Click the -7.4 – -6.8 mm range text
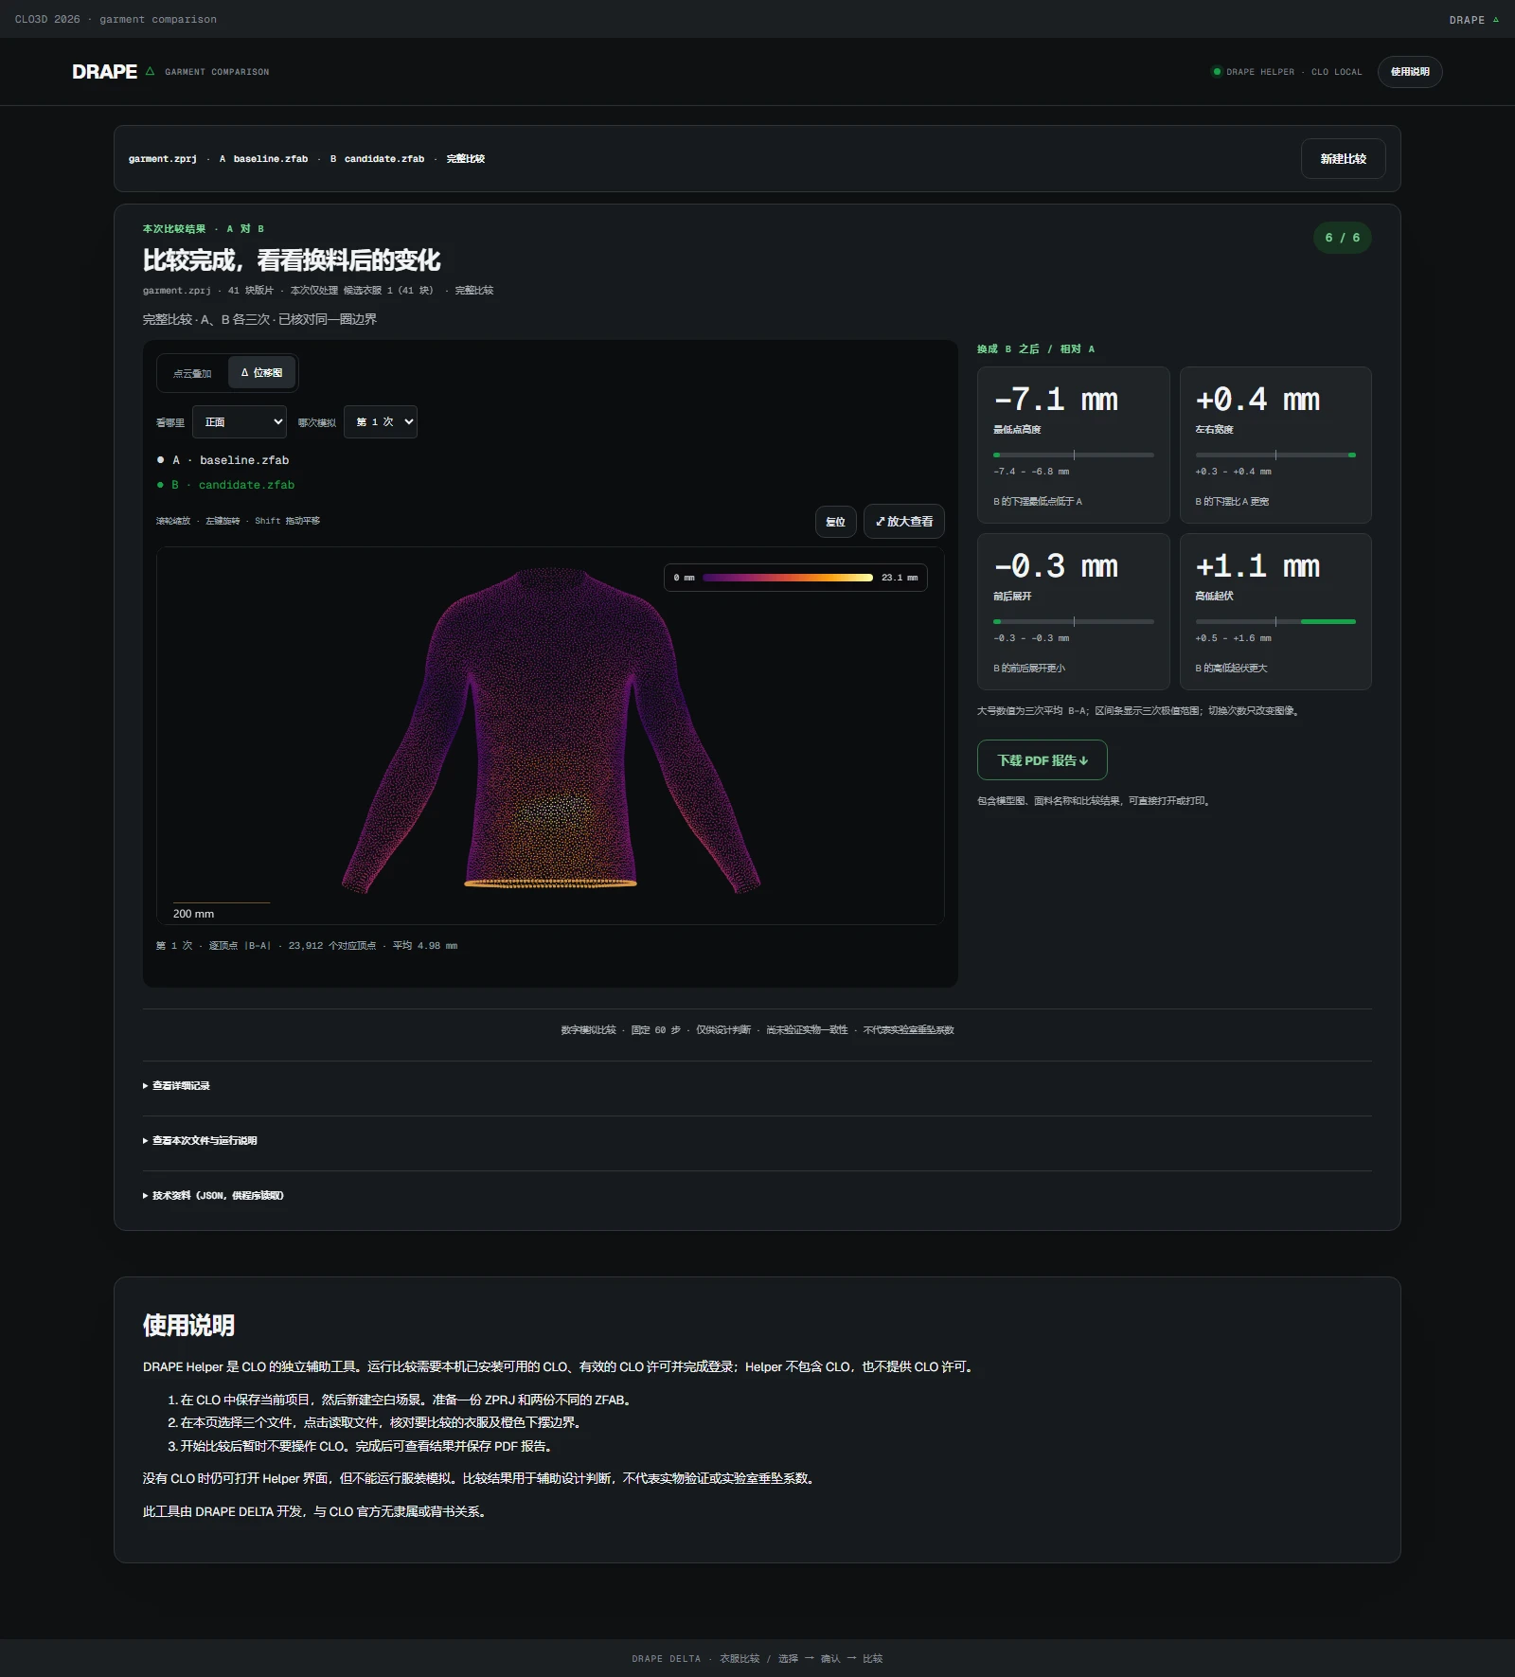 coord(1031,472)
